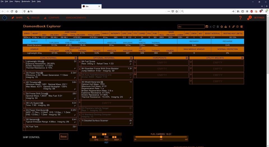
Task: Select the 2G Planetary Vehicle Hangar slot
Action: point(106,109)
